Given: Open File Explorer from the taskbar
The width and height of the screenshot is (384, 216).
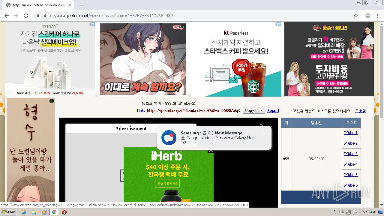Looking at the screenshot, I should tap(34, 212).
